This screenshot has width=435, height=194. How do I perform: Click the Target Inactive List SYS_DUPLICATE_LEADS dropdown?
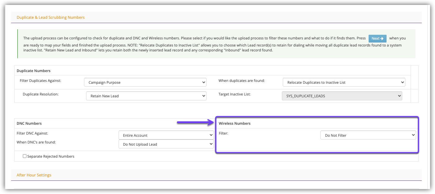(342, 96)
